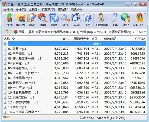The image size is (149, 122).
Task: Click the 解压到 (Extract to) icon
Action: (x=21, y=20)
